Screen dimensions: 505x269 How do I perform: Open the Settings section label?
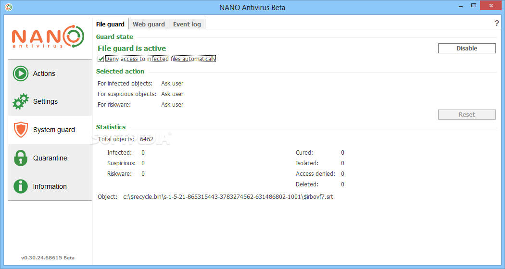(45, 101)
